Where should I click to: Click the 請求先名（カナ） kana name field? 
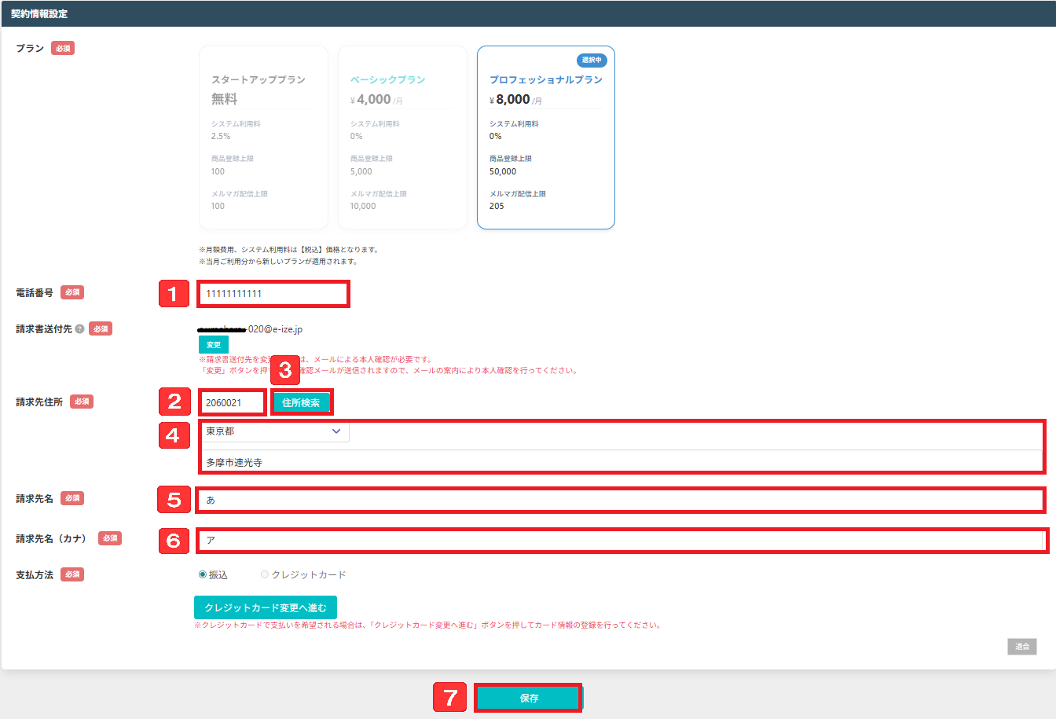click(621, 540)
